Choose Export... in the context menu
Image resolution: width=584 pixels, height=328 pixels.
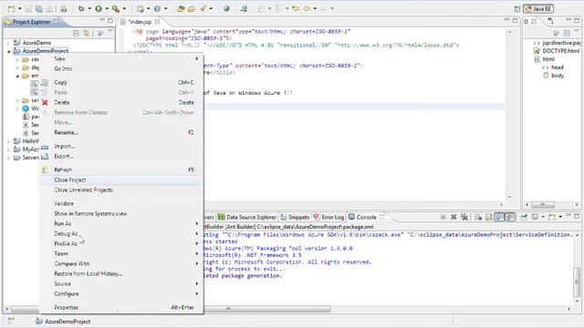tap(120, 157)
